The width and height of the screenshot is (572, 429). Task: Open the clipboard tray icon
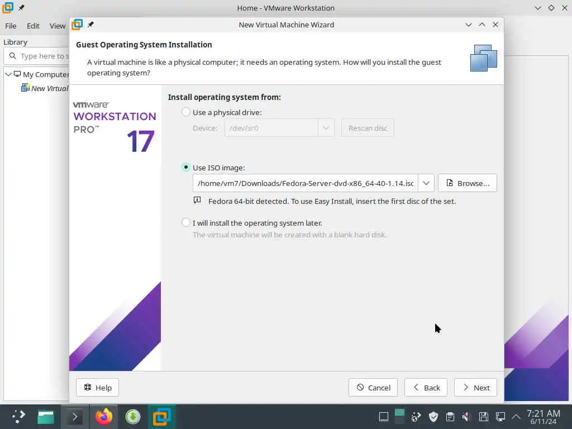point(450,417)
